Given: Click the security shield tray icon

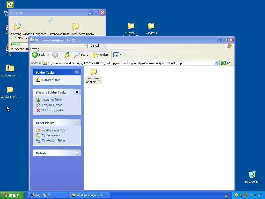Looking at the screenshot, I should [236, 195].
